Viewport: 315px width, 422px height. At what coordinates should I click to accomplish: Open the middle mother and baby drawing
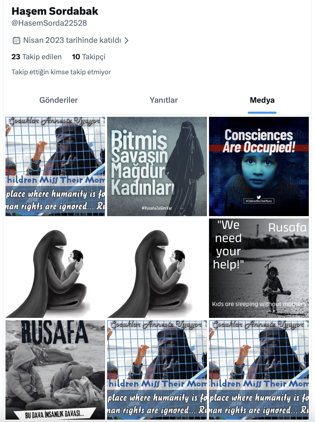click(157, 268)
